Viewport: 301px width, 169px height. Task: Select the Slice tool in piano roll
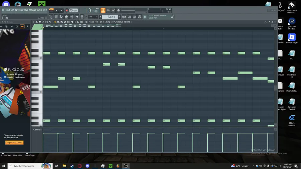tap(72, 22)
